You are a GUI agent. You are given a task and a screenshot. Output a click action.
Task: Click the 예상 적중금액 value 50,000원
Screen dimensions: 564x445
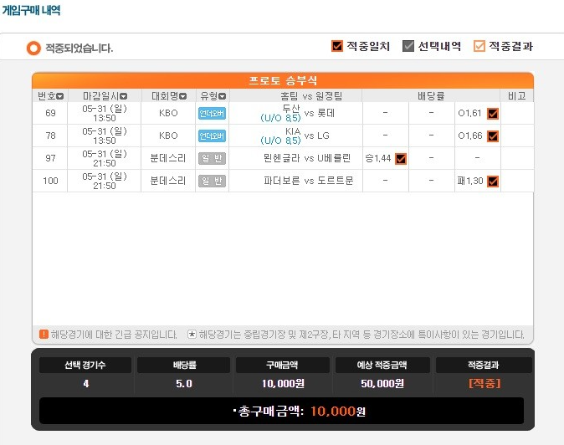click(382, 384)
